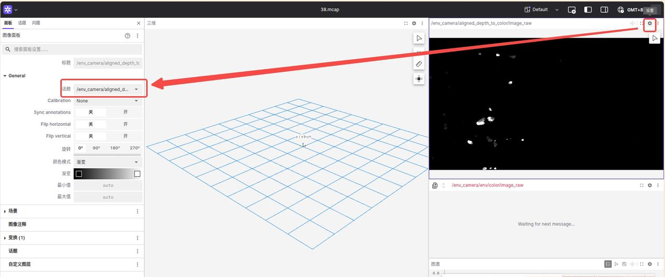The image size is (665, 277).
Task: Click the add panel icon in top bar
Action: coord(571,9)
